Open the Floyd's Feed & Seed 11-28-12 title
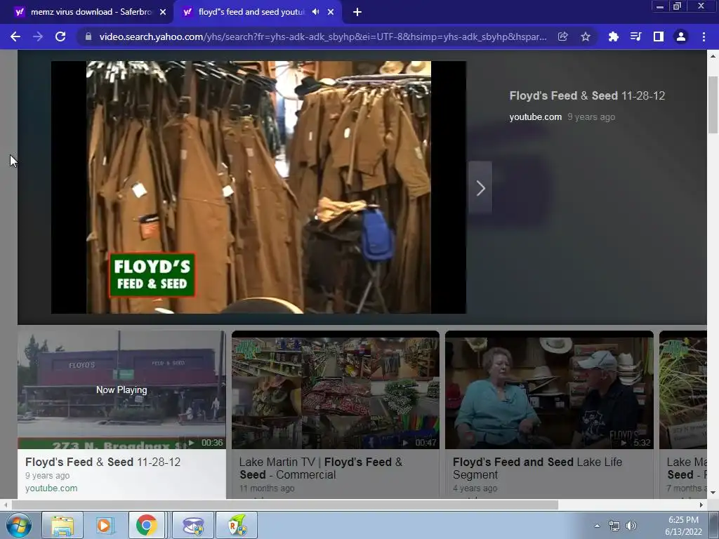 click(x=587, y=95)
